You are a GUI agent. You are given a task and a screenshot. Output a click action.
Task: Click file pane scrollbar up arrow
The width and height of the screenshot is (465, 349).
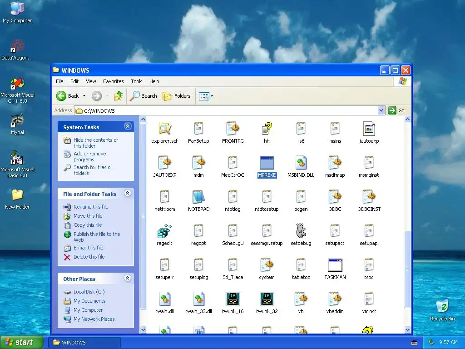(407, 120)
